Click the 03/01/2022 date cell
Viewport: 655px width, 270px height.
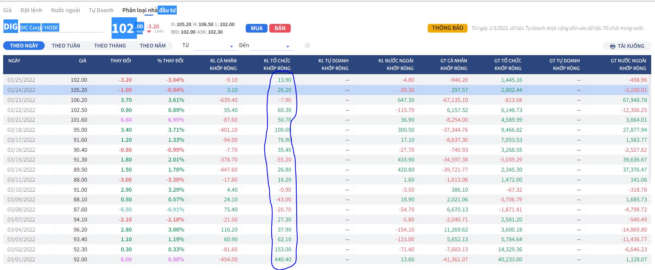[x=21, y=259]
